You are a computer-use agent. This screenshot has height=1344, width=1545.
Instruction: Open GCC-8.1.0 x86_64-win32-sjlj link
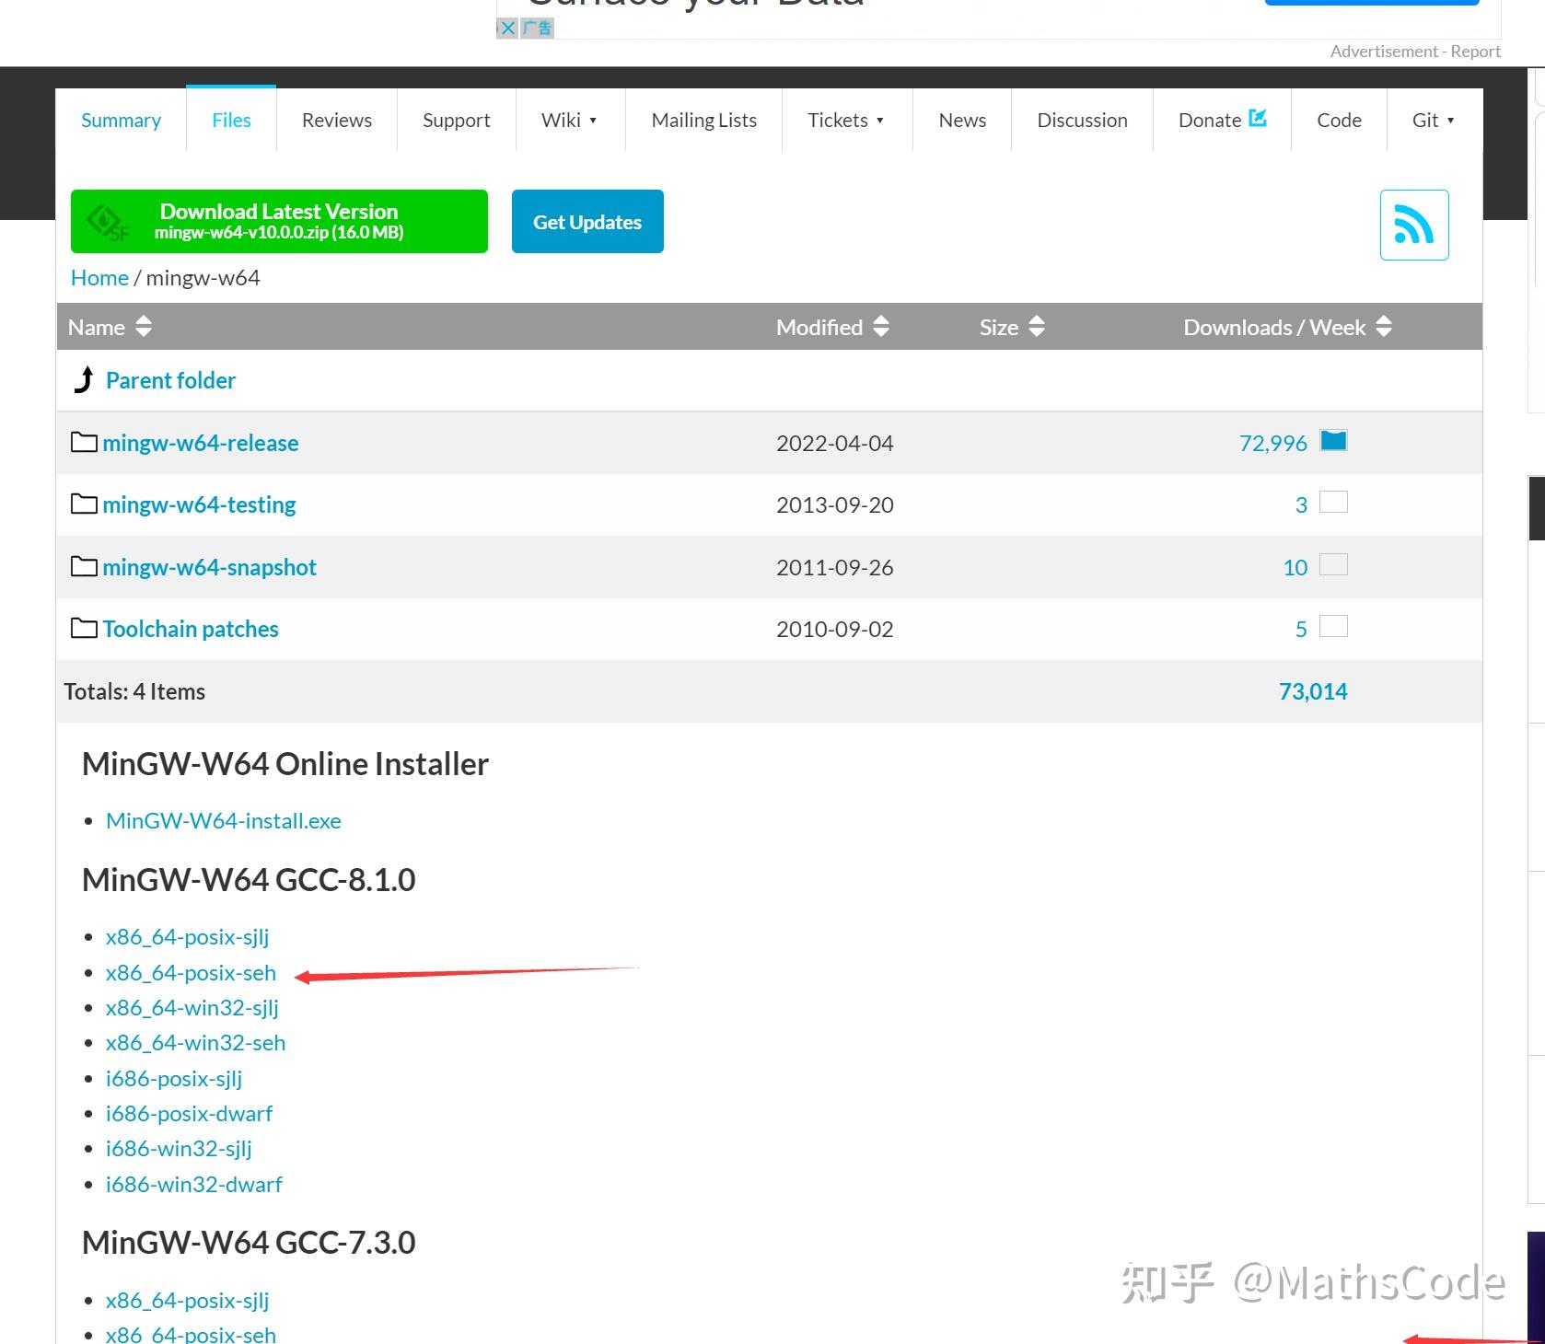pos(192,1007)
